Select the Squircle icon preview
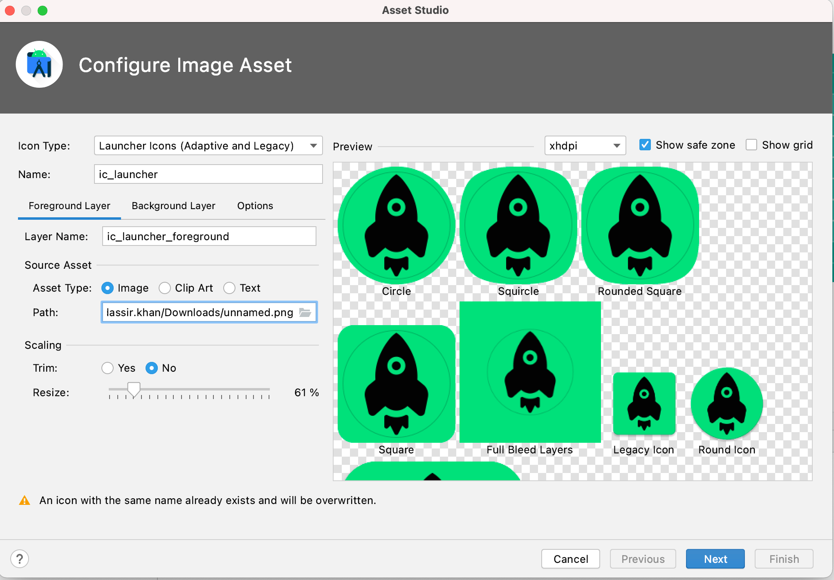The height and width of the screenshot is (580, 834). click(x=518, y=225)
